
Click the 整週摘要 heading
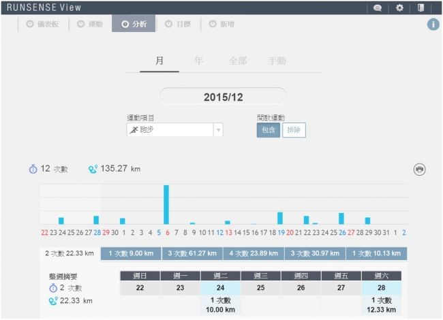click(63, 276)
